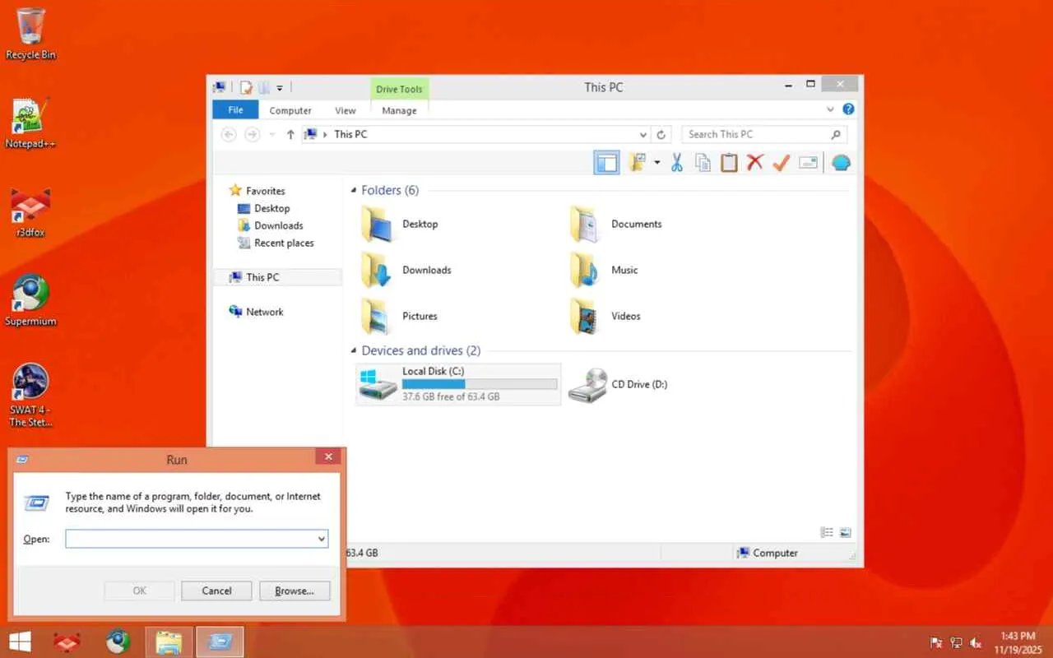Viewport: 1053px width, 658px height.
Task: Select the Recycle Bin desktop icon
Action: pyautogui.click(x=31, y=35)
